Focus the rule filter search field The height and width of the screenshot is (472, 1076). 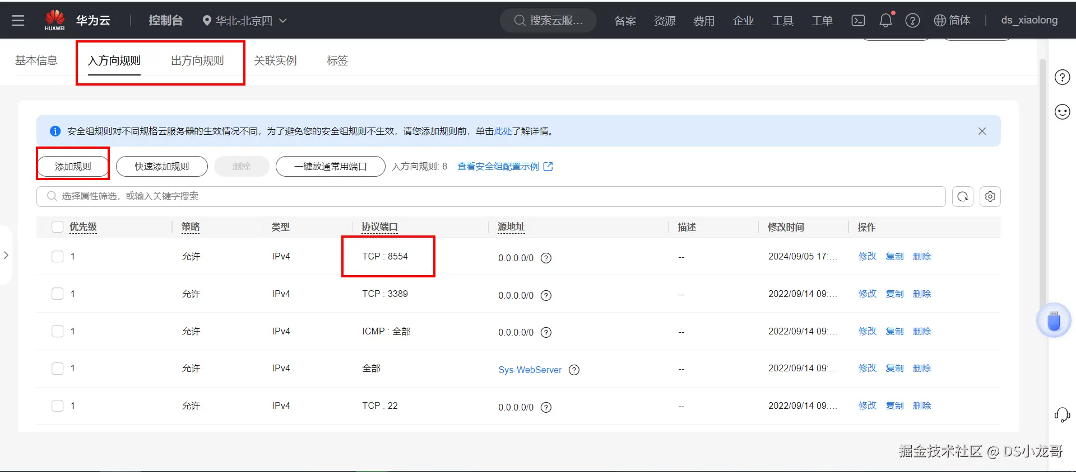pyautogui.click(x=491, y=196)
